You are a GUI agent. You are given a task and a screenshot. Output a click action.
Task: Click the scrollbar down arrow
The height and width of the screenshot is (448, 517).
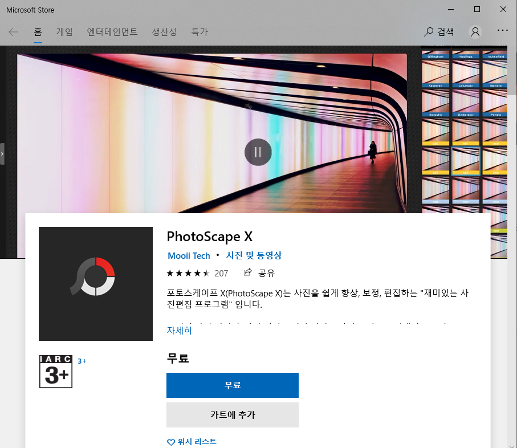click(x=512, y=446)
